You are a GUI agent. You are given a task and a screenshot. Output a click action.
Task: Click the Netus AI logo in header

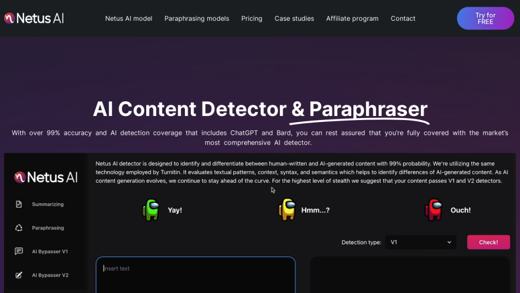(x=34, y=18)
